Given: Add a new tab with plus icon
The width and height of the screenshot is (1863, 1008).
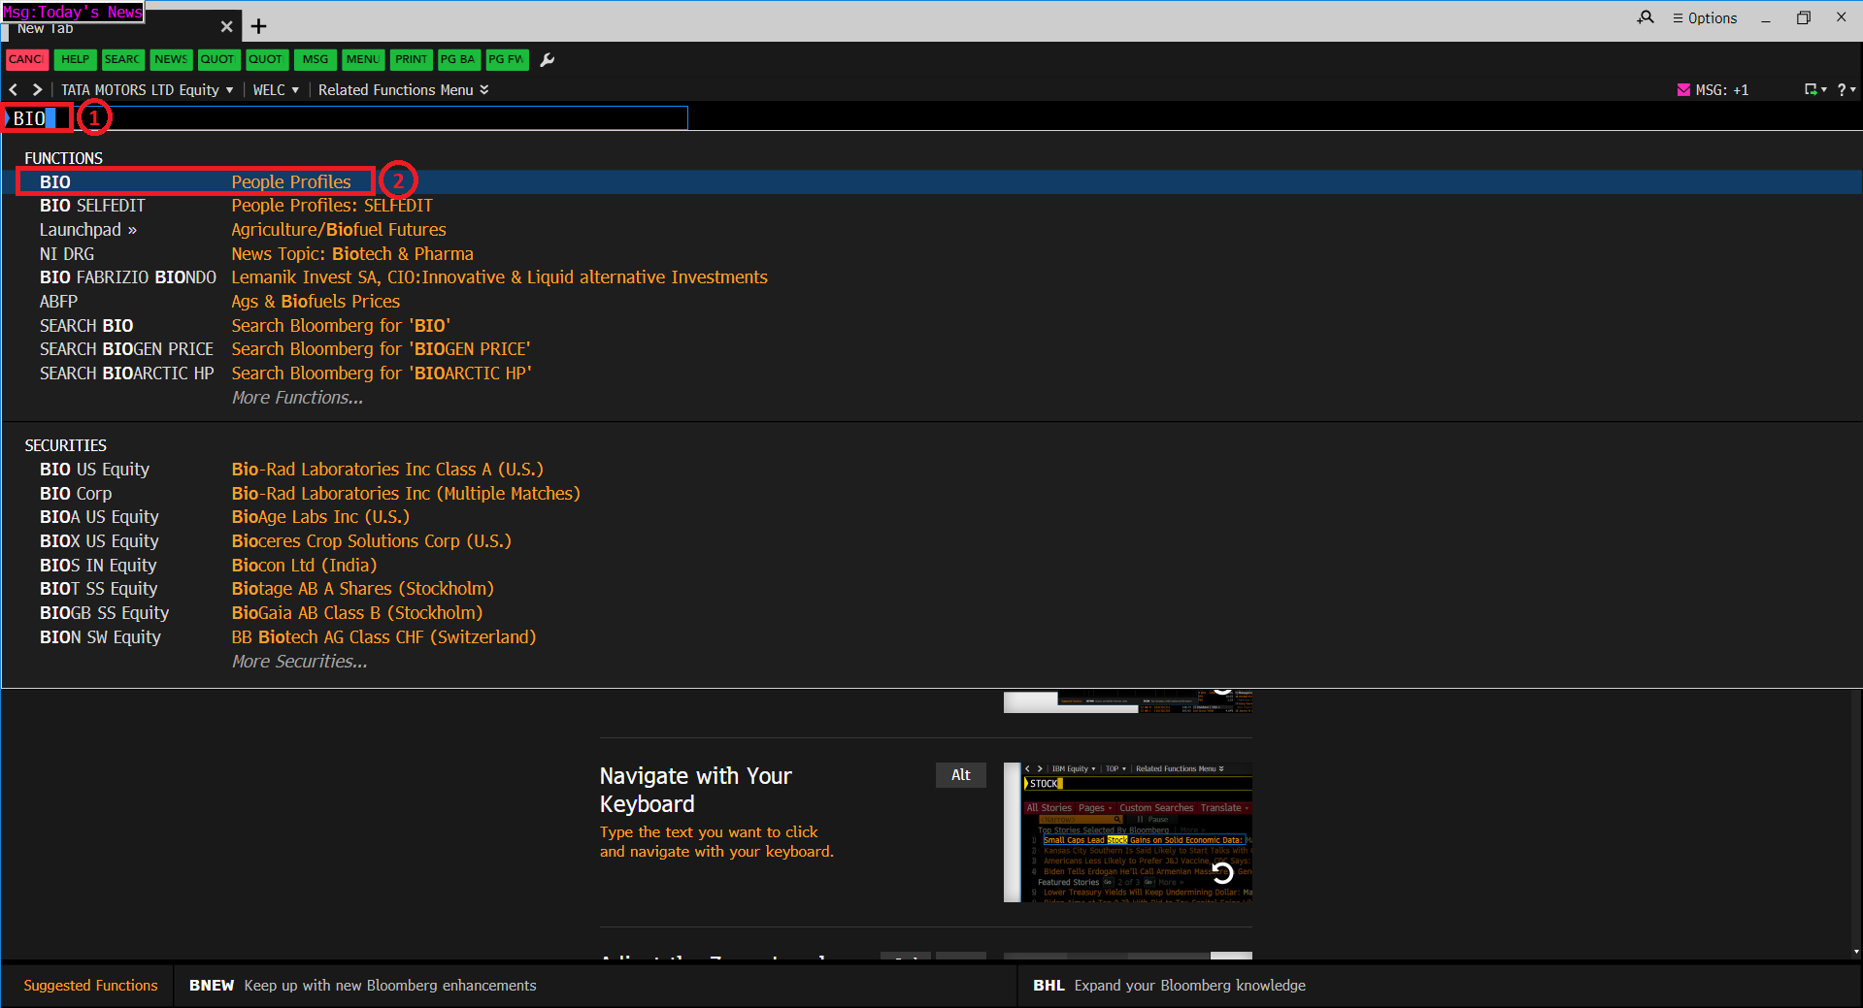Looking at the screenshot, I should click(x=258, y=26).
